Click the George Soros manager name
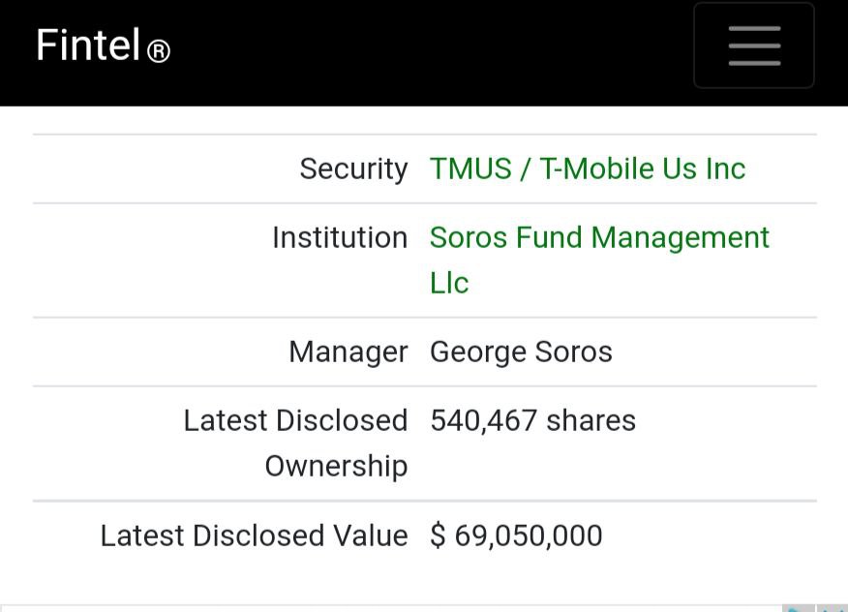 521,352
